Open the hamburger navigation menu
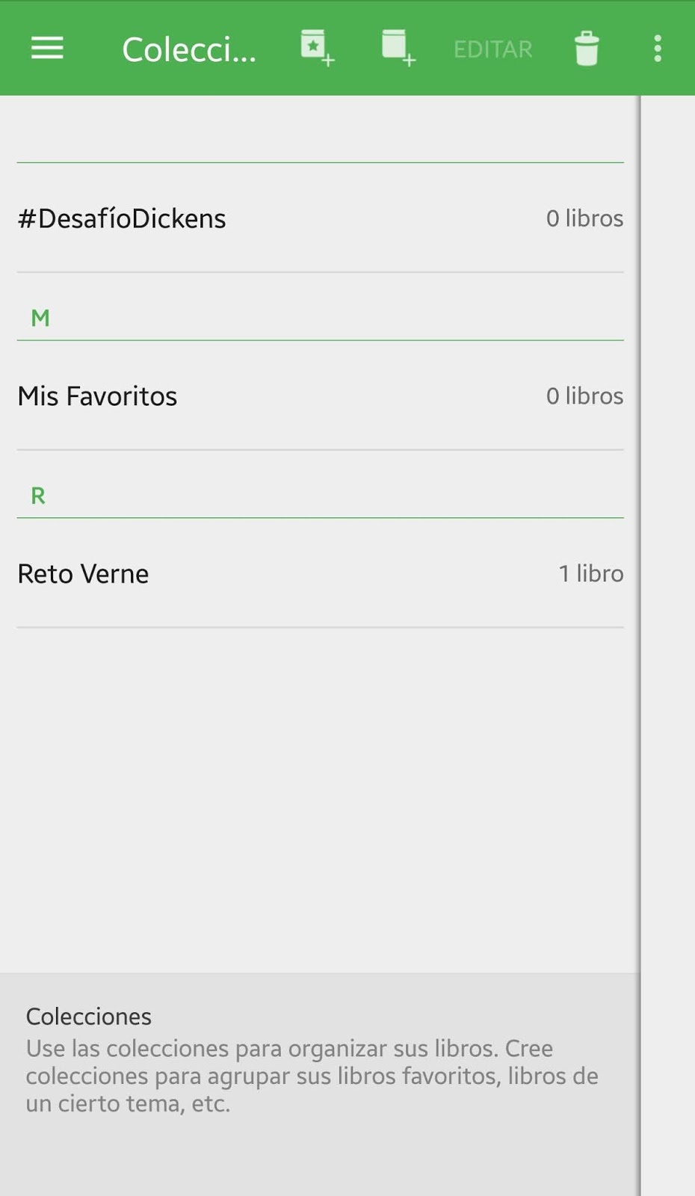695x1196 pixels. pos(46,49)
